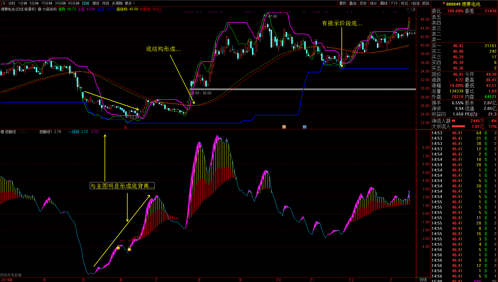Screen dimensions: 498x282
Task: Click the diamond icon above the main chart
Action: (x=408, y=9)
